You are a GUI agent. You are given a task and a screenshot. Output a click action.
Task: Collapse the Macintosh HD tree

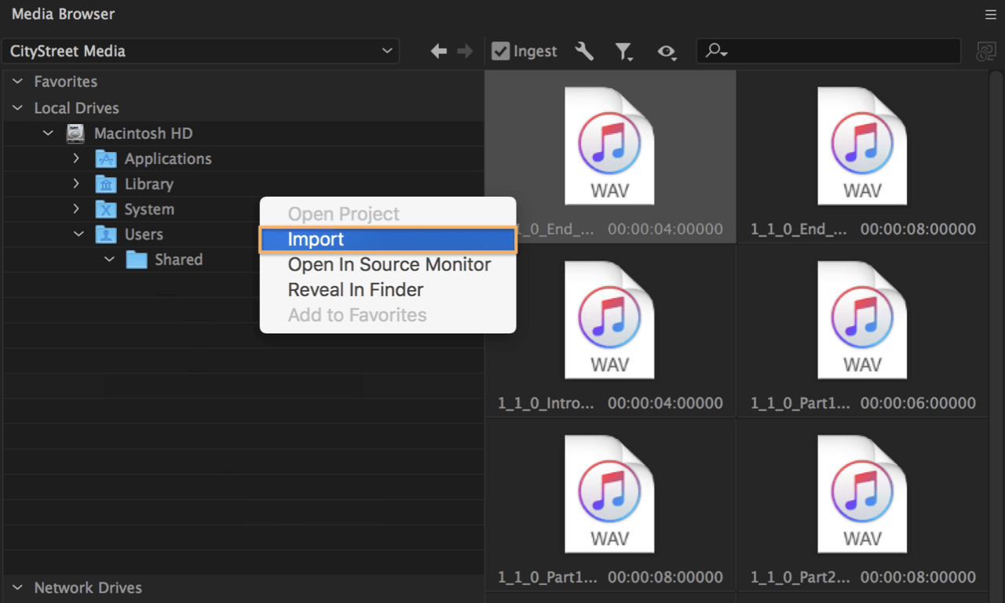(47, 133)
